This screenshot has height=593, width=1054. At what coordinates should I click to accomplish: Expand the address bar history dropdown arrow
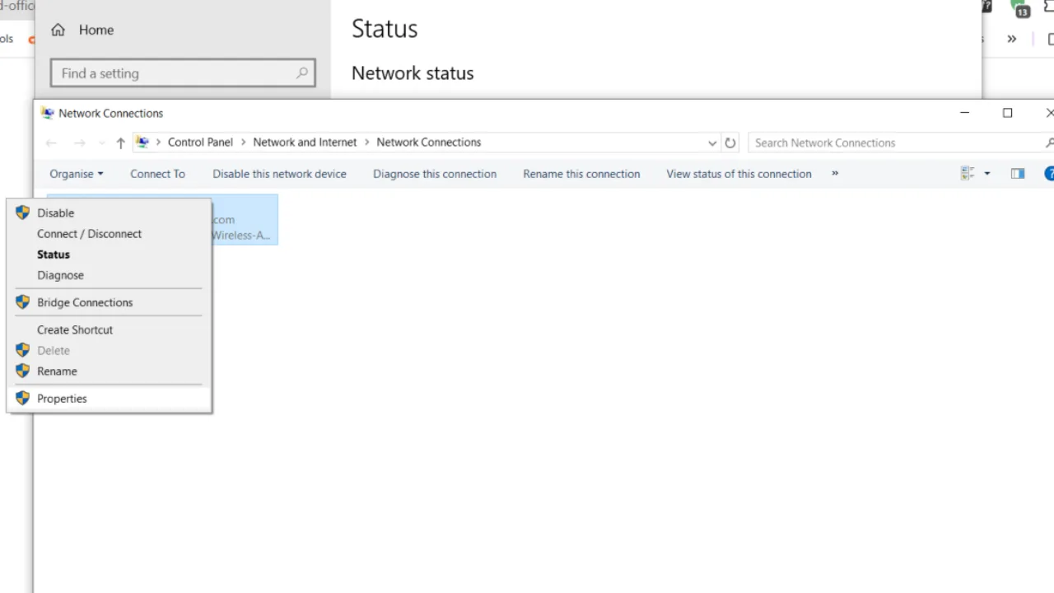711,142
